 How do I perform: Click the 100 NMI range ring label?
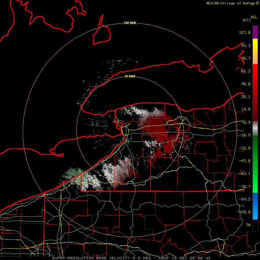[130, 23]
